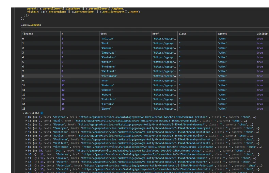The height and width of the screenshot is (173, 269).
Task: Expand array entry 1 for Baxi
Action: tap(26, 121)
